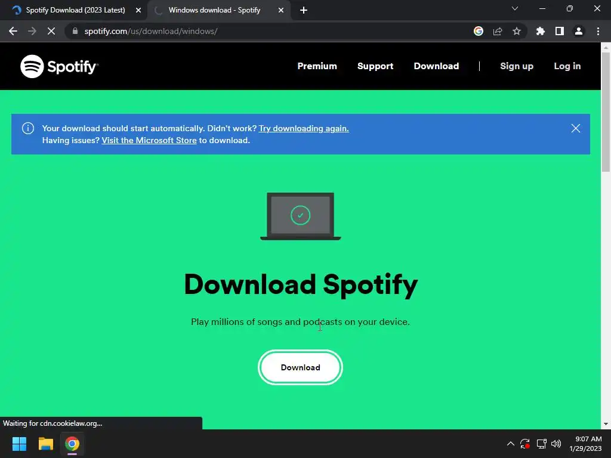This screenshot has width=611, height=458.
Task: Open the Extensions puzzle icon
Action: click(541, 31)
